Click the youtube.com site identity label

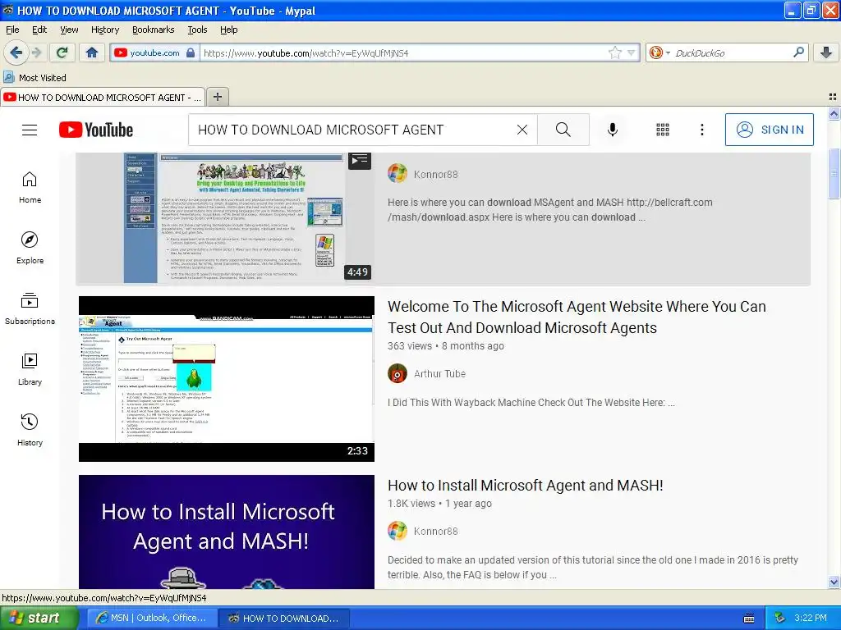coord(154,52)
